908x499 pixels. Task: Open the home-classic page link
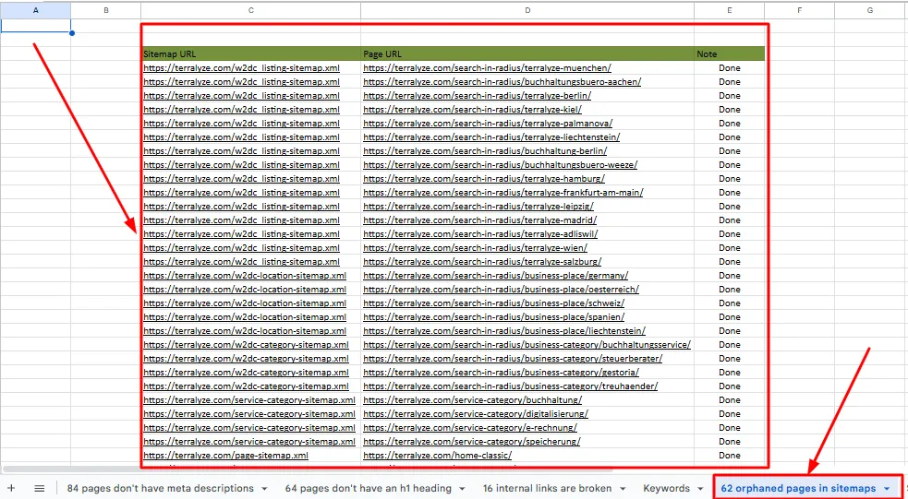coord(437,457)
